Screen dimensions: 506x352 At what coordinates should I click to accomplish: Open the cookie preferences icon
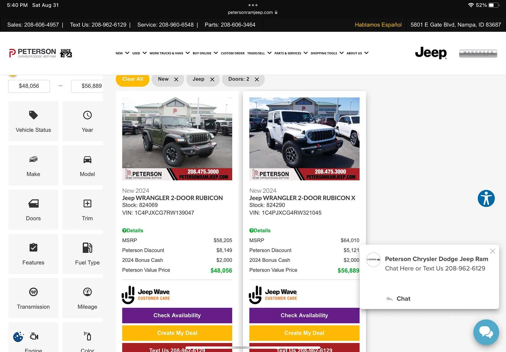click(18, 337)
